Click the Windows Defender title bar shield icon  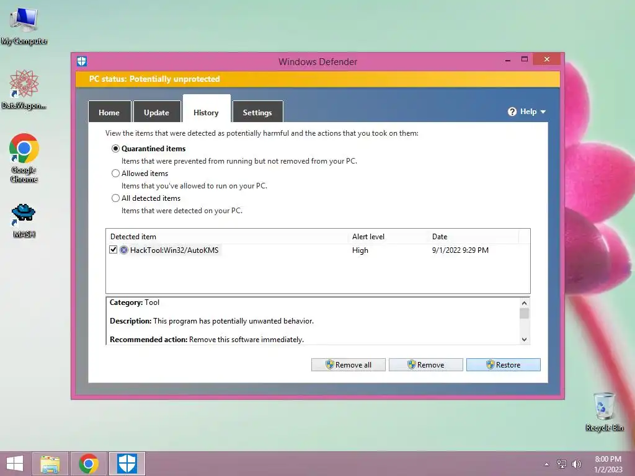coord(82,61)
